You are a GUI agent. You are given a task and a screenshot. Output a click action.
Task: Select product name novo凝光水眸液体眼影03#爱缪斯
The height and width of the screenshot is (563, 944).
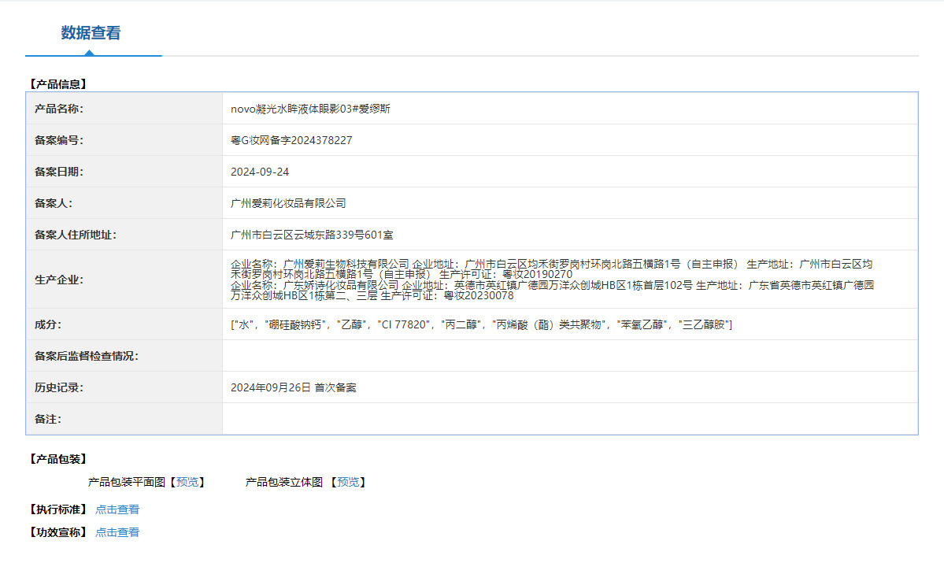311,109
